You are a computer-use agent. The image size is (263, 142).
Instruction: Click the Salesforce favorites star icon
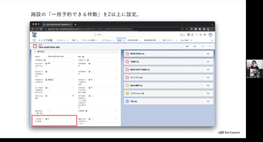181,35
